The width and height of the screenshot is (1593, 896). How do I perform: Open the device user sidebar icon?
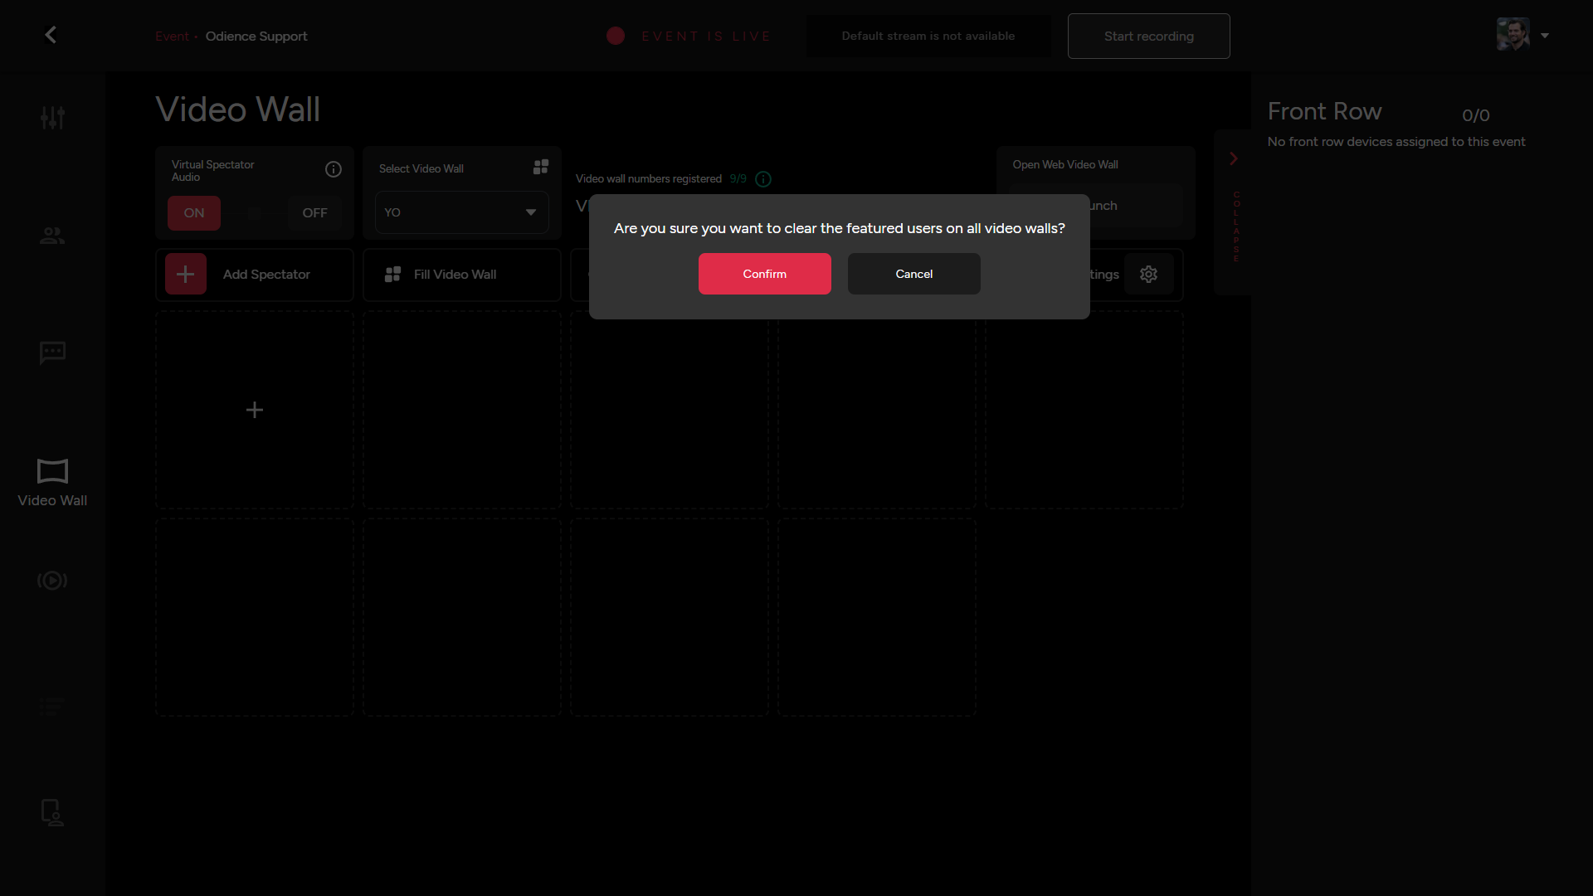pos(52,812)
